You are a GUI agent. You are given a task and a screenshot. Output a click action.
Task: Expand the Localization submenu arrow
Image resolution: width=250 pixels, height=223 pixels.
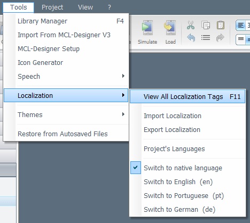[x=123, y=95]
